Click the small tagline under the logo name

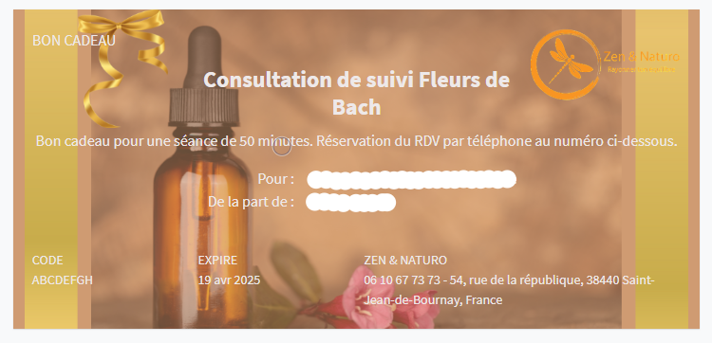click(641, 69)
